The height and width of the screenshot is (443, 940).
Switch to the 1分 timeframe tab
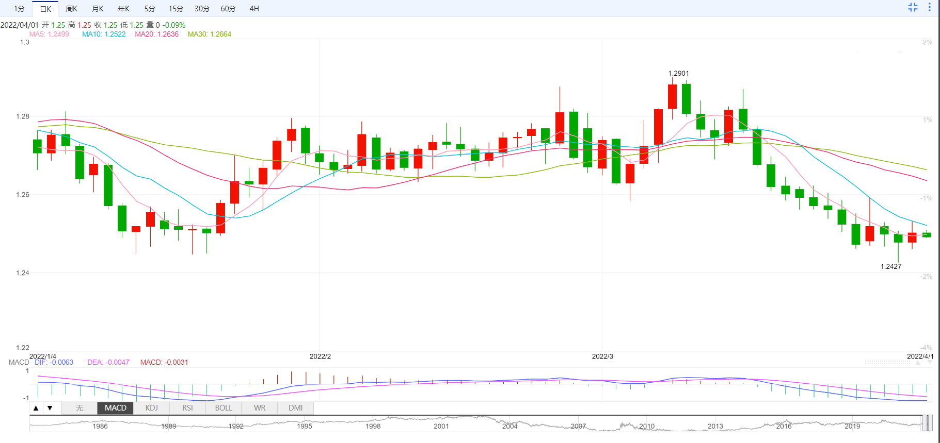coord(19,9)
